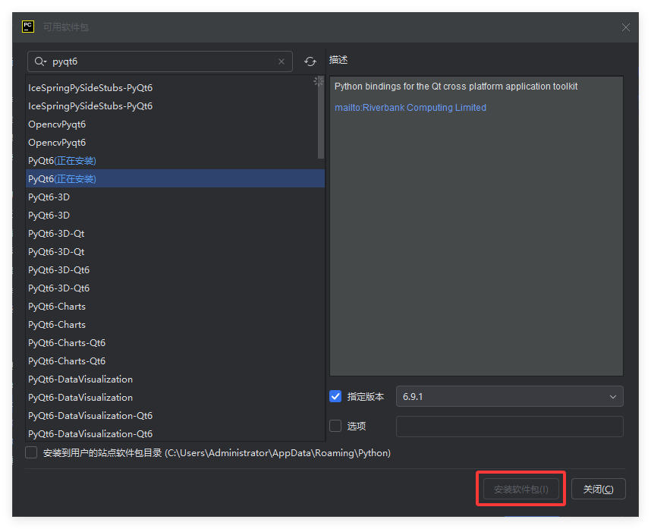Open the 6.9.1 version dropdown
Viewport: 651px width, 529px height.
click(509, 396)
